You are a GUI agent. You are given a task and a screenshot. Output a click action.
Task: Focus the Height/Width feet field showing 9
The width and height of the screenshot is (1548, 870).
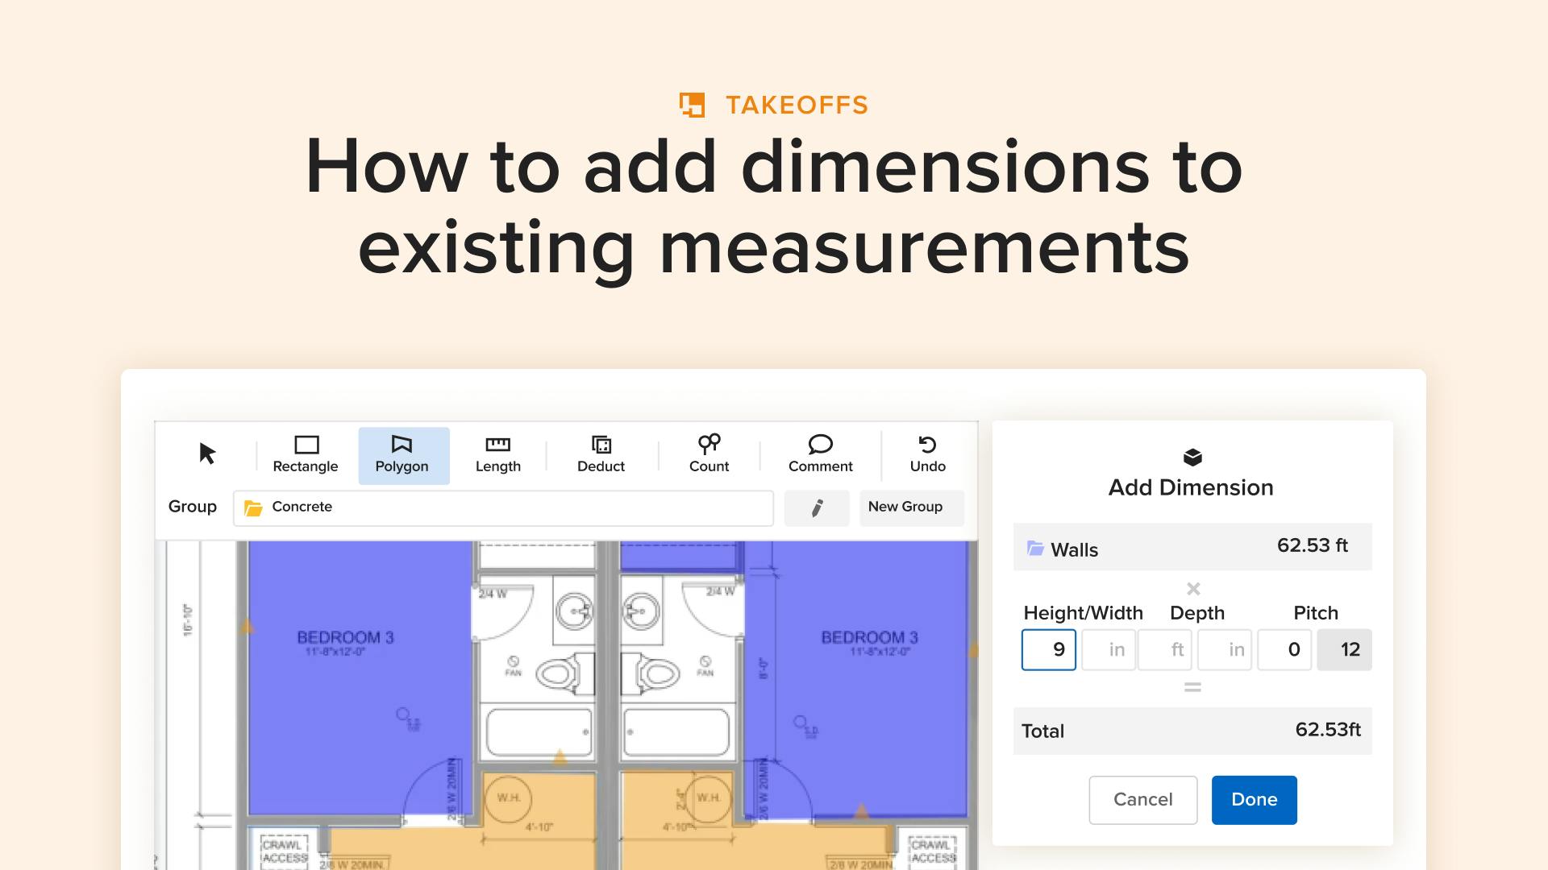click(x=1048, y=650)
